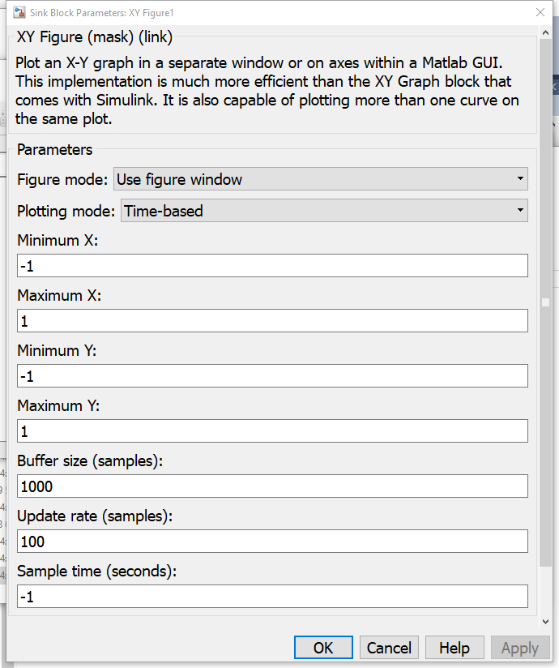
Task: Select the Sample time (seconds) field
Action: pos(272,597)
